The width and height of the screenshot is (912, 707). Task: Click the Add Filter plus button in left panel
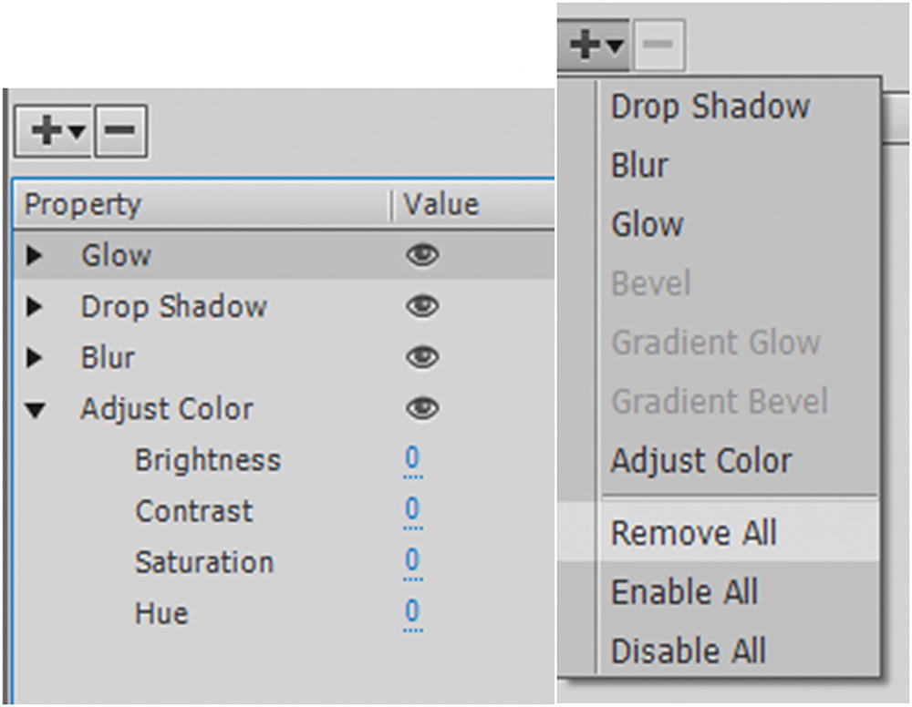tap(53, 131)
